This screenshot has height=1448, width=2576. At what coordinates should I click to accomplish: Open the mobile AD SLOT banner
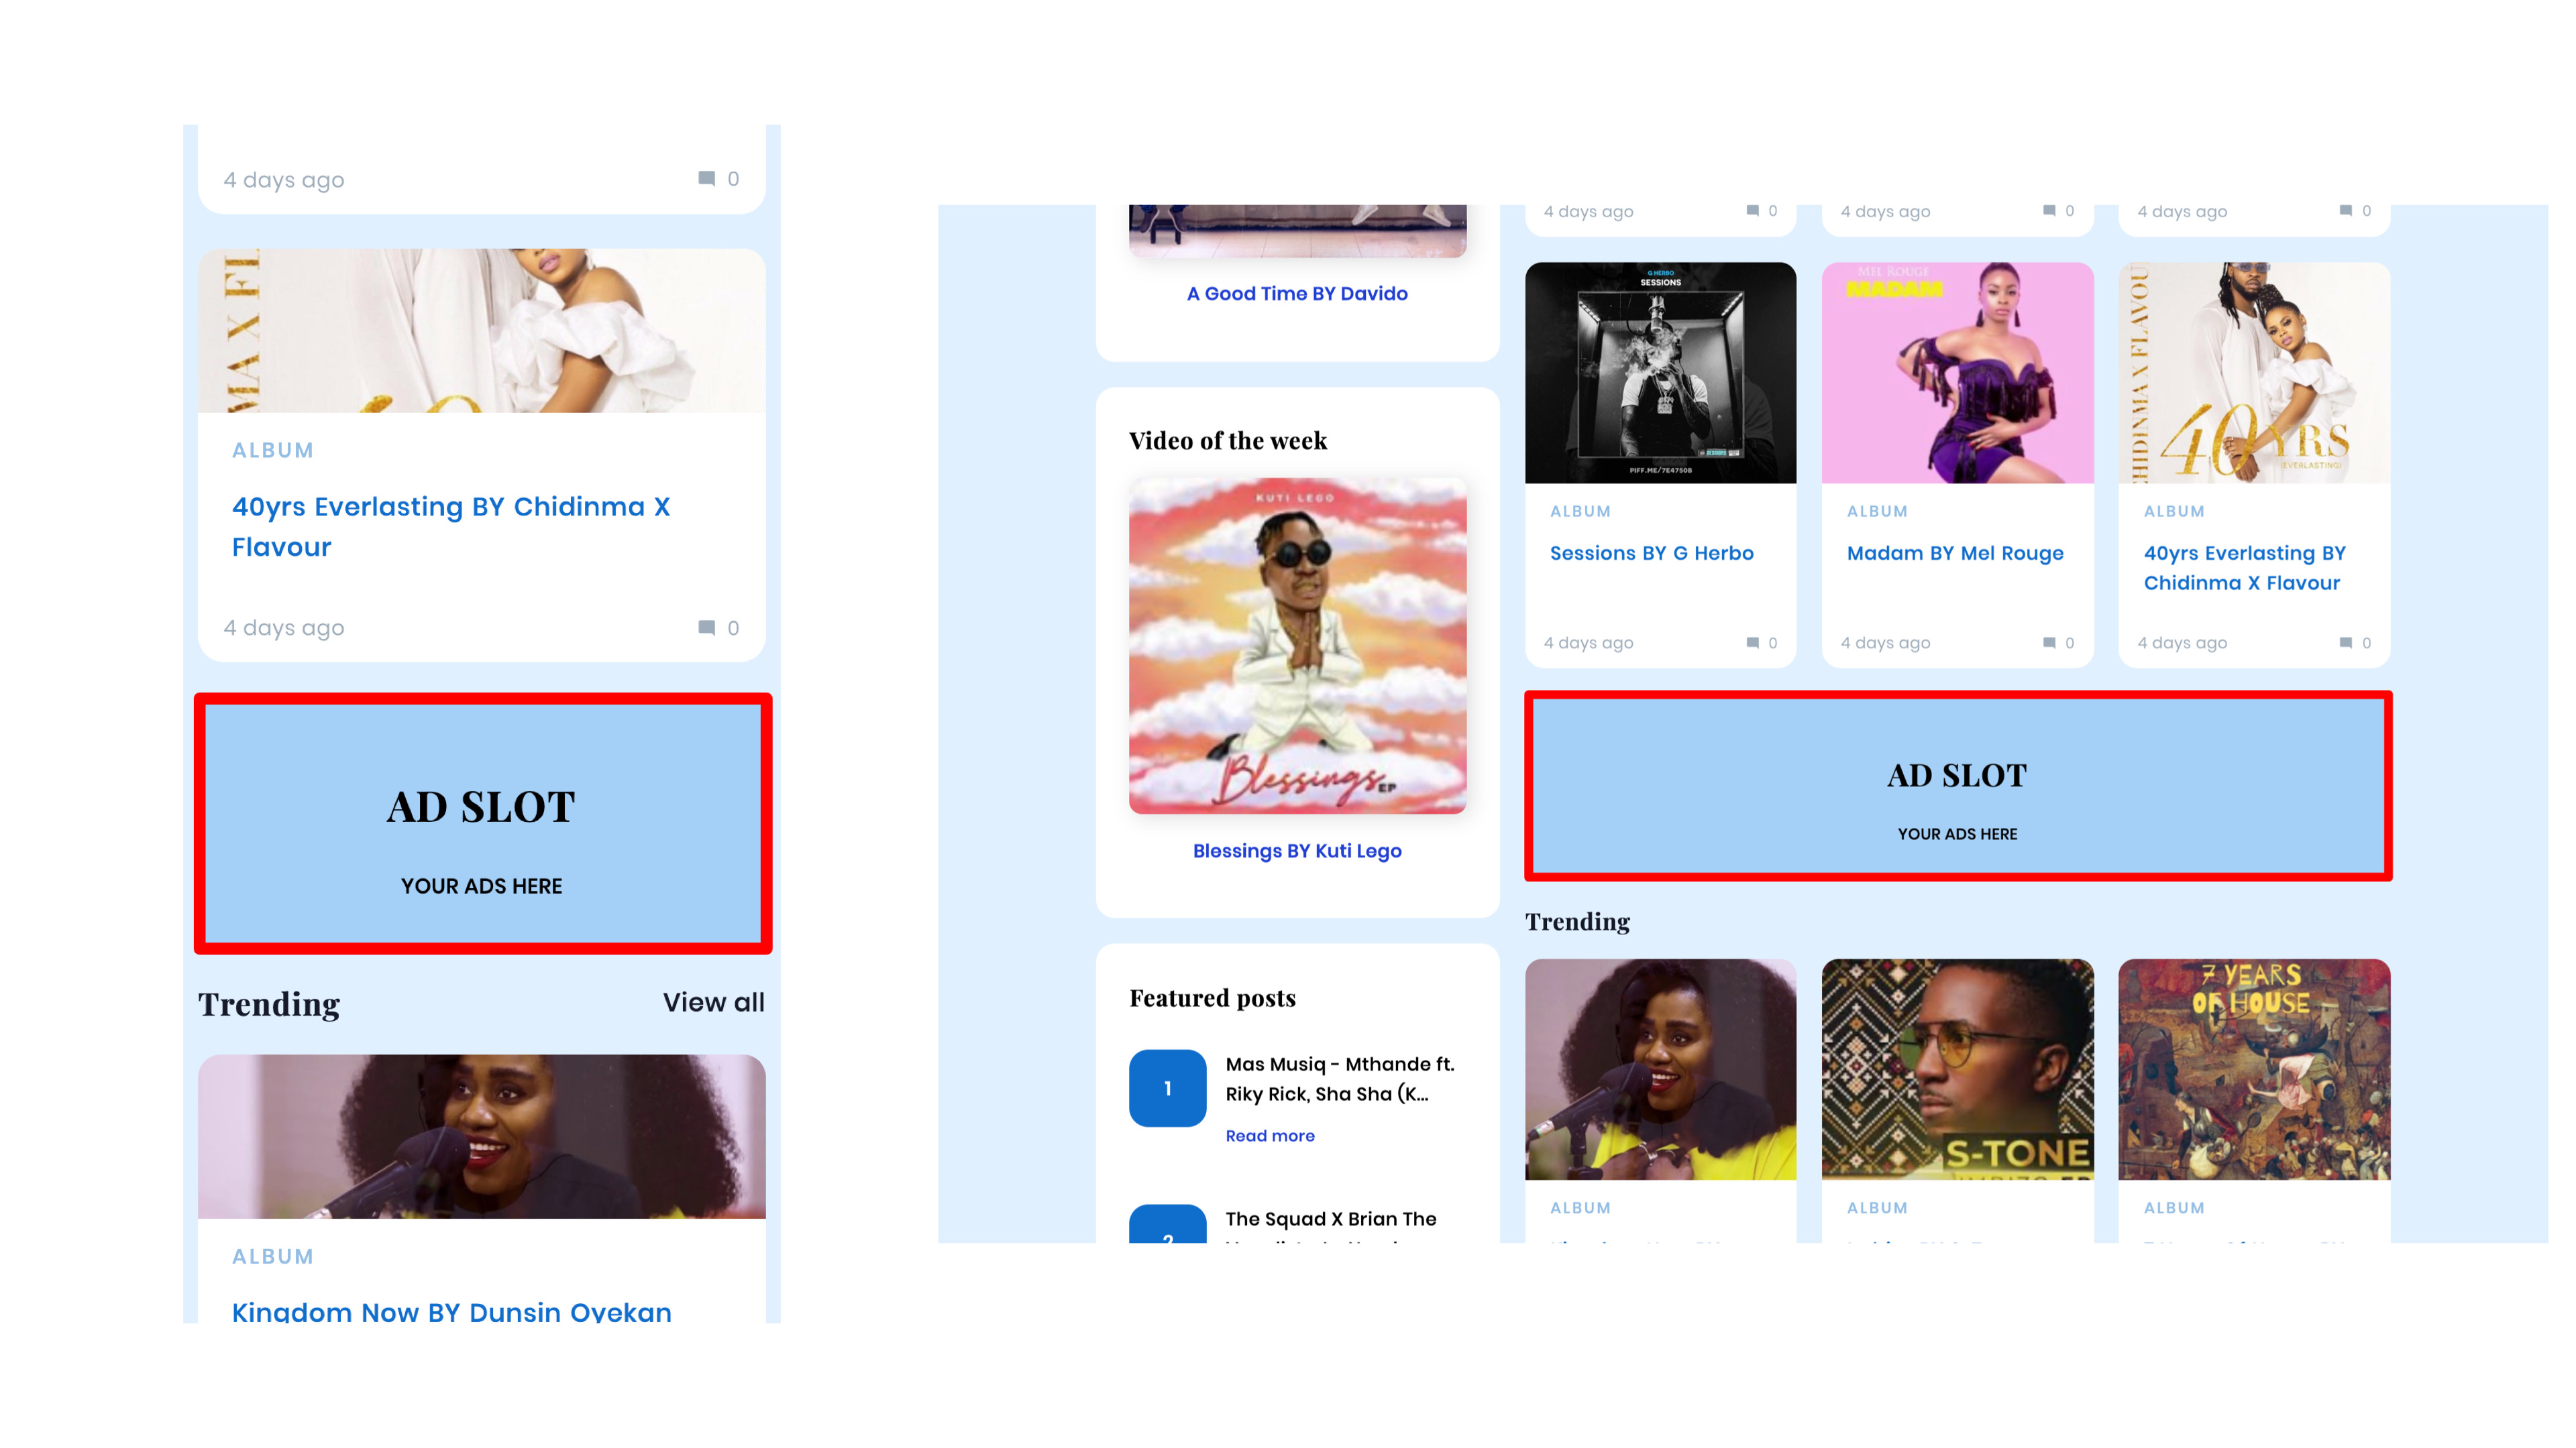click(482, 823)
